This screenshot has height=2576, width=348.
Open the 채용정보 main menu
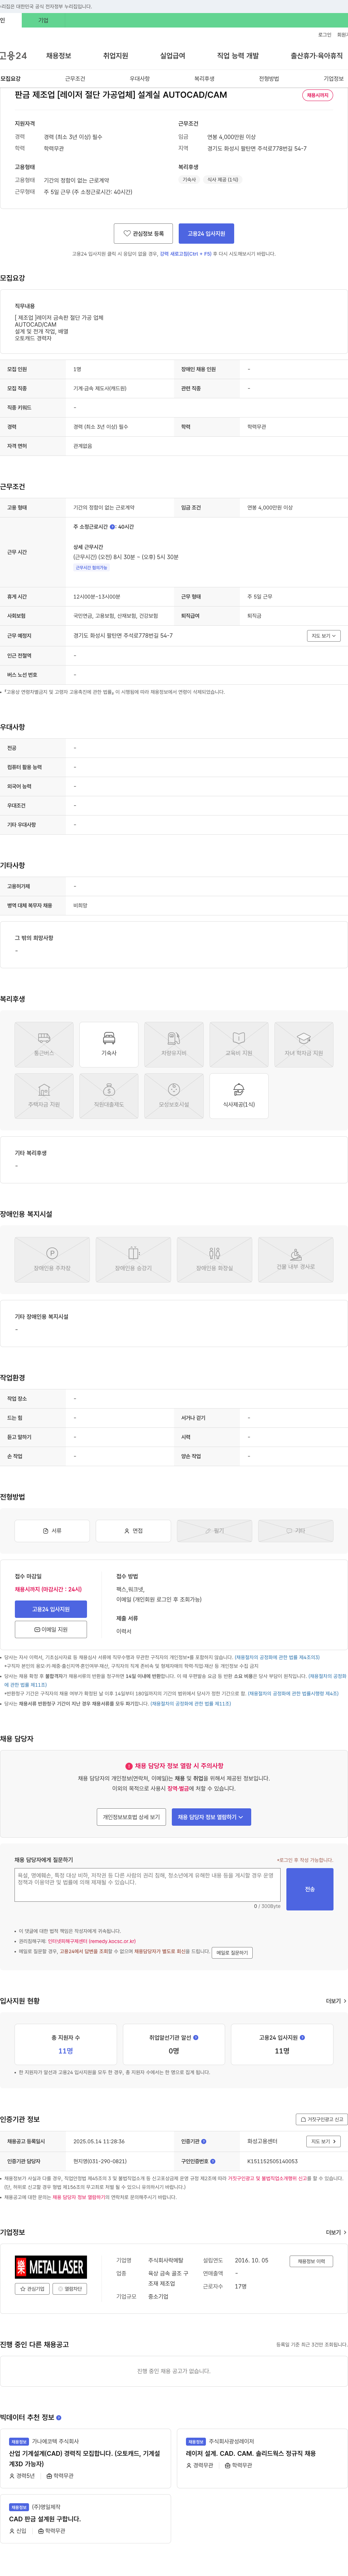pos(59,56)
